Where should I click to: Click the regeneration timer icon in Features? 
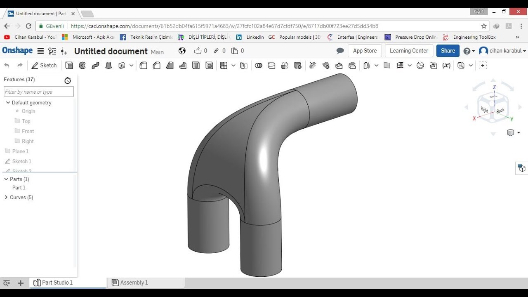[68, 80]
